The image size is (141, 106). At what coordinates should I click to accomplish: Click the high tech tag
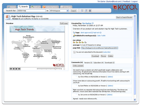(x=96, y=33)
